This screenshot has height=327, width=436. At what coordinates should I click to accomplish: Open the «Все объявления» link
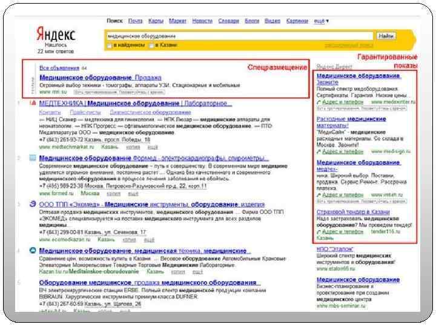[x=59, y=68]
